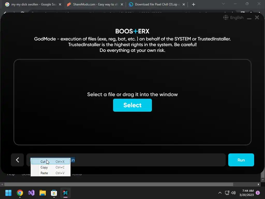Click the horizontal scrollbar thumb in Chrome

click(119, 184)
